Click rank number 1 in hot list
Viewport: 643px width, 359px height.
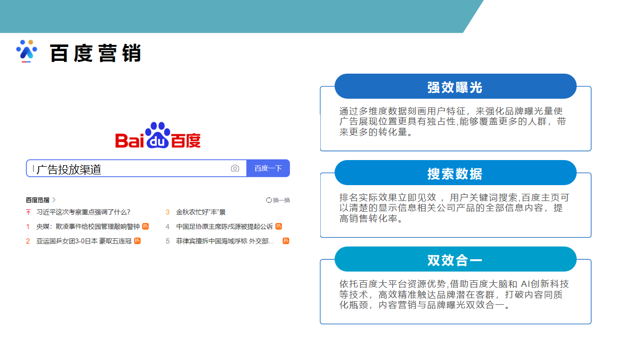coord(28,227)
